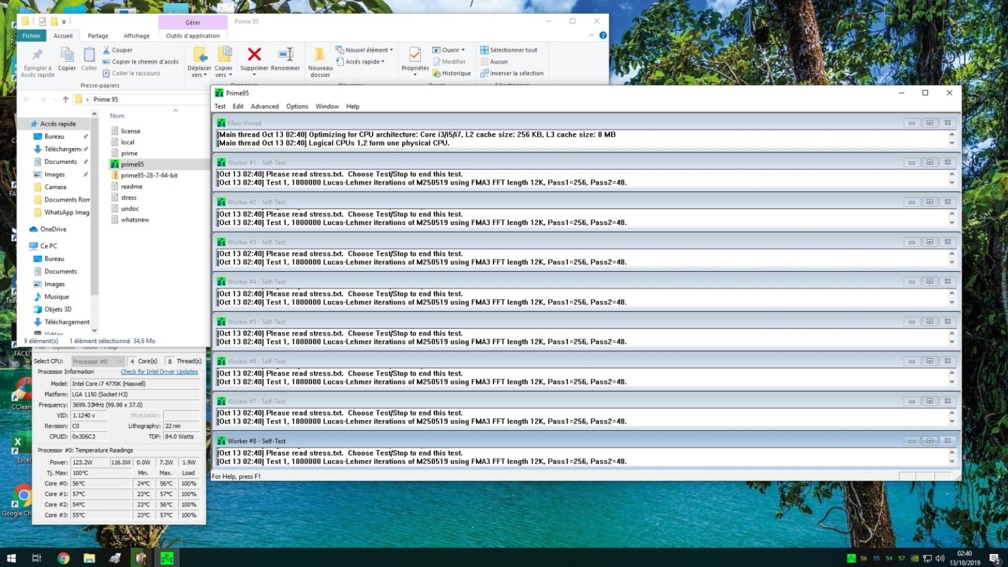The height and width of the screenshot is (567, 1008).
Task: Select Ce PC in the navigation pane
Action: tap(43, 246)
